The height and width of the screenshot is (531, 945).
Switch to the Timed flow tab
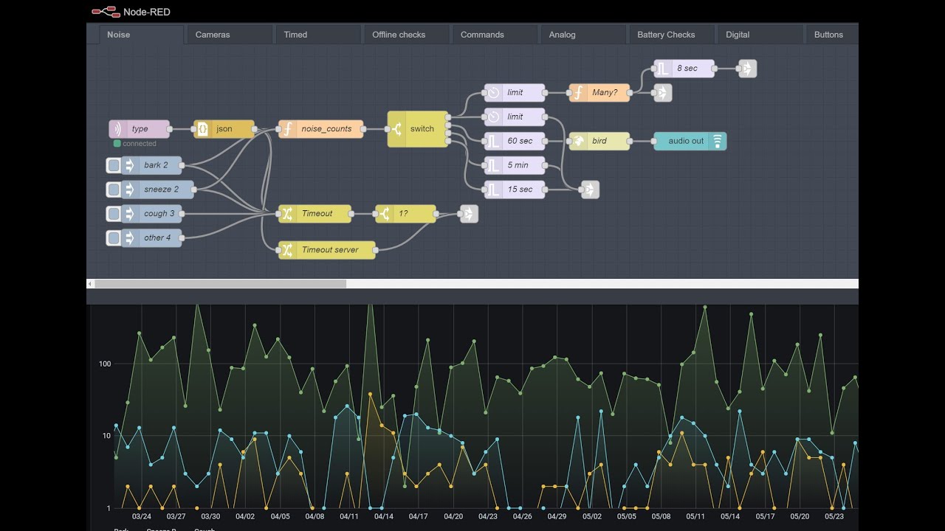320,35
